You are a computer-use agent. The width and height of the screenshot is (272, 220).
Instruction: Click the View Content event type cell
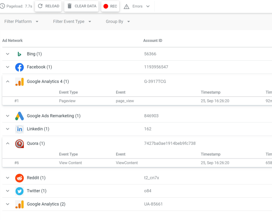click(x=70, y=163)
